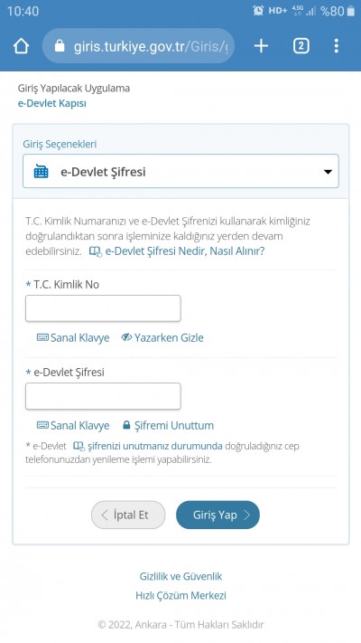The height and width of the screenshot is (643, 361).
Task: Click the Giriş Yap button
Action: coord(218,515)
